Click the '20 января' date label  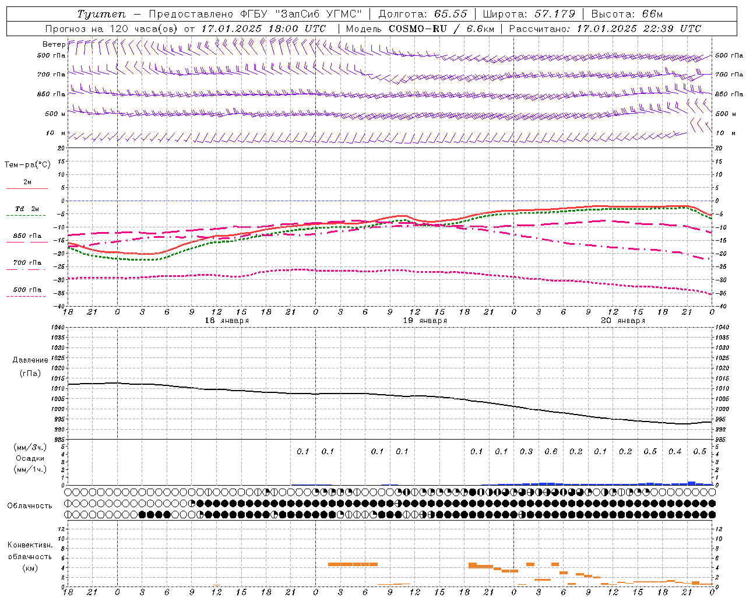tap(623, 321)
